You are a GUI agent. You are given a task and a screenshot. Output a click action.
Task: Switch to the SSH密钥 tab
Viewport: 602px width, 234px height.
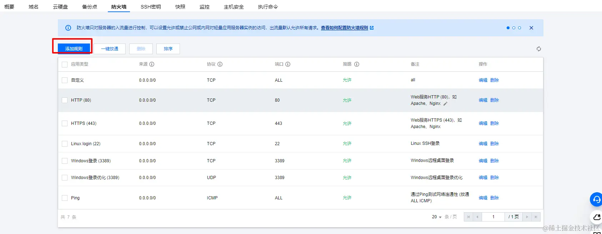(x=151, y=7)
